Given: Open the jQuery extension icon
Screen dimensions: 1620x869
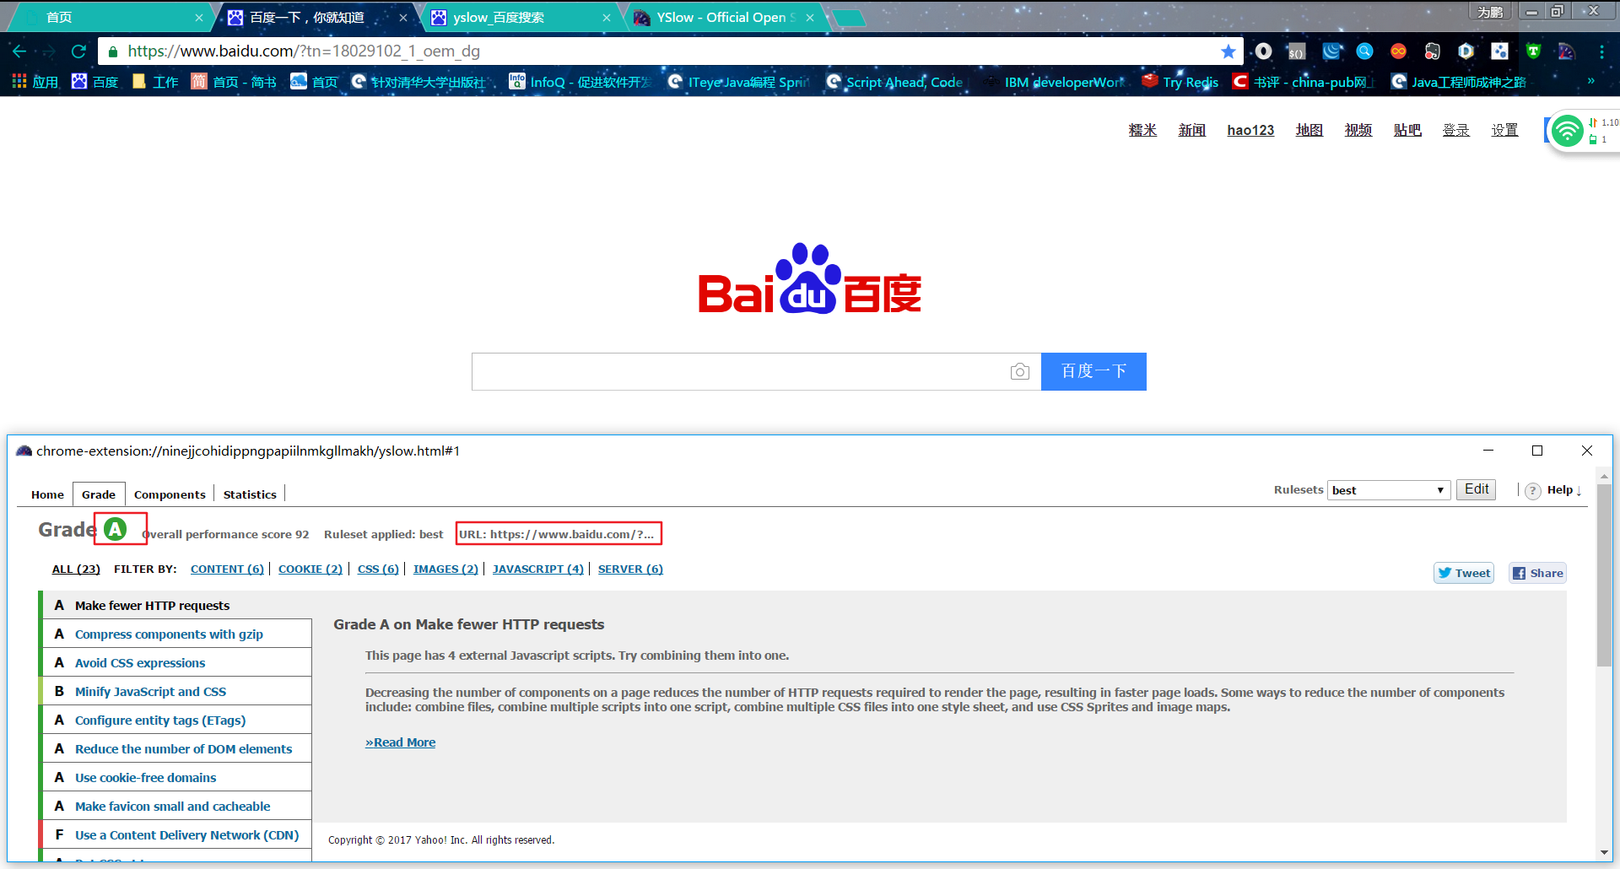Looking at the screenshot, I should [1331, 51].
